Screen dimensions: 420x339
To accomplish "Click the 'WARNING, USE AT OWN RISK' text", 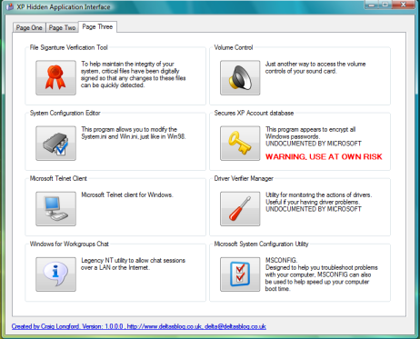I will tap(324, 156).
